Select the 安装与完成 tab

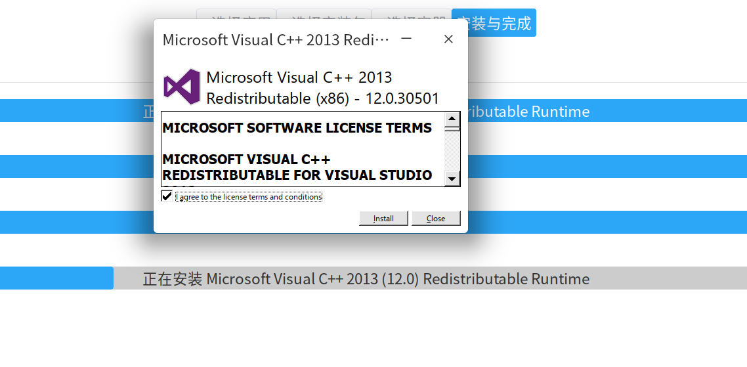pyautogui.click(x=494, y=22)
